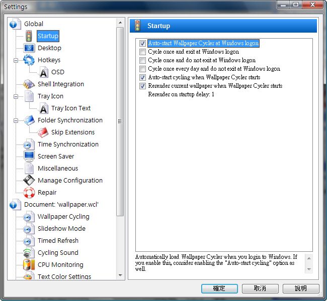Open CPU Monitoring settings
Viewport: 327px width, 301px height.
click(60, 265)
